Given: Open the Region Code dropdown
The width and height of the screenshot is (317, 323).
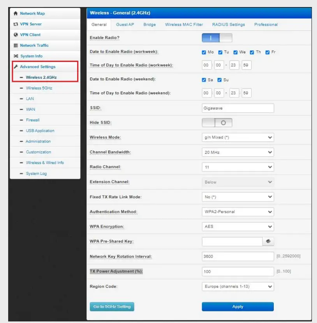Looking at the screenshot, I should click(x=238, y=286).
